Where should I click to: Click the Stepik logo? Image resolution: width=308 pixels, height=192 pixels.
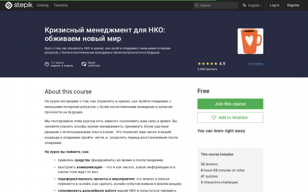[x=19, y=5]
